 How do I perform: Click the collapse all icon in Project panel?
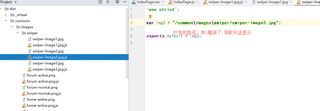click(108, 2)
